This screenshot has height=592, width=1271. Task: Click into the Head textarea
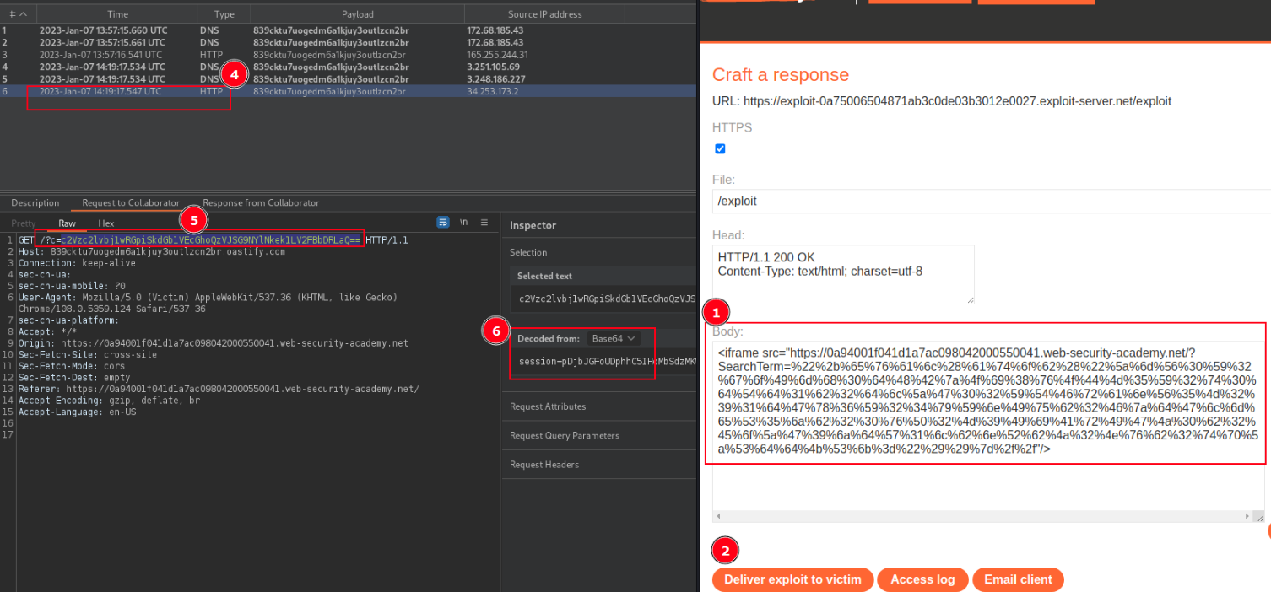click(x=843, y=274)
